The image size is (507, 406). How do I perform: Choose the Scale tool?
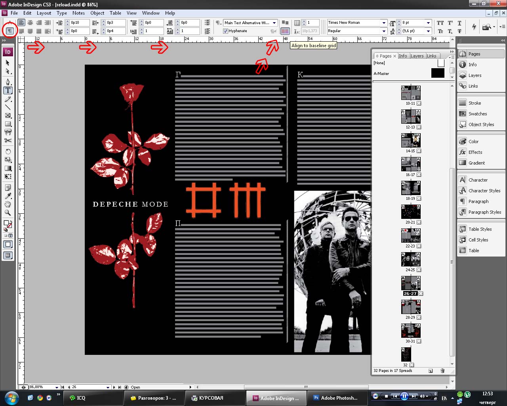coord(8,160)
